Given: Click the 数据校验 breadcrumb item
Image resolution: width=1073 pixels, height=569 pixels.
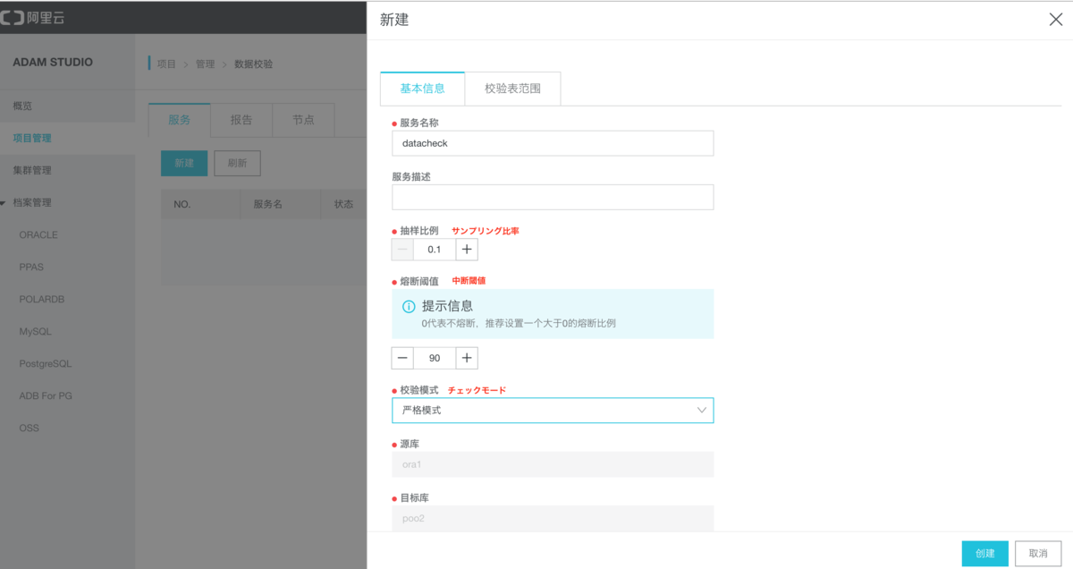Looking at the screenshot, I should 254,64.
